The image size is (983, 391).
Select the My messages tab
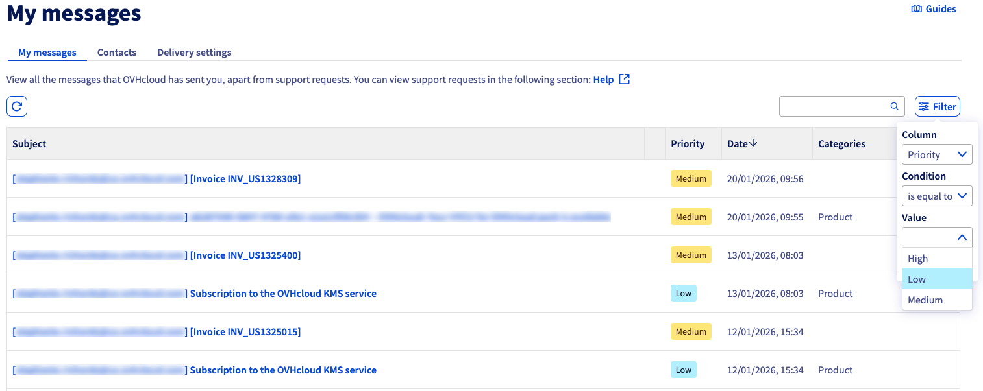(x=47, y=53)
